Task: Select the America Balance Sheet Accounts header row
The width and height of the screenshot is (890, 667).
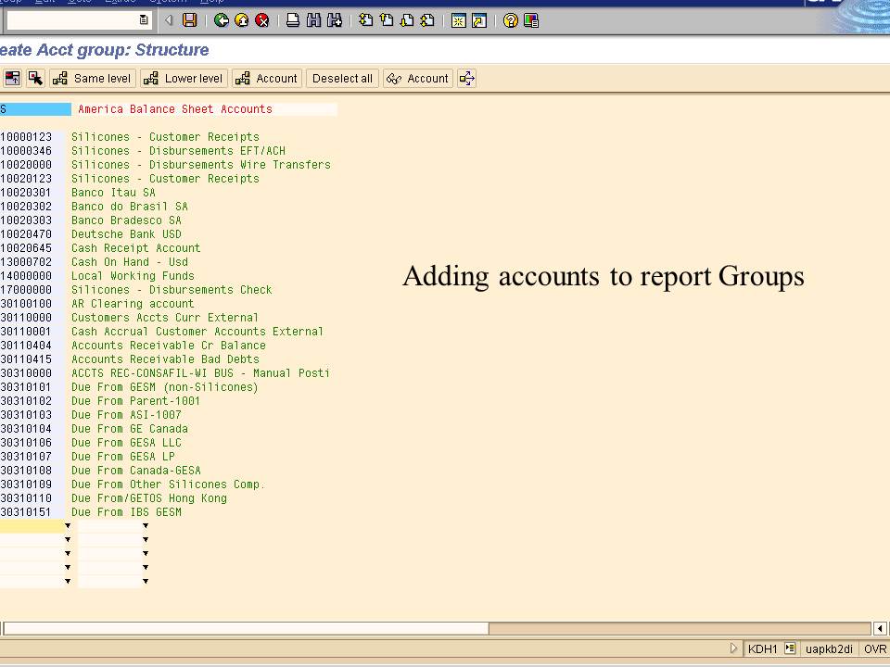Action: point(174,108)
